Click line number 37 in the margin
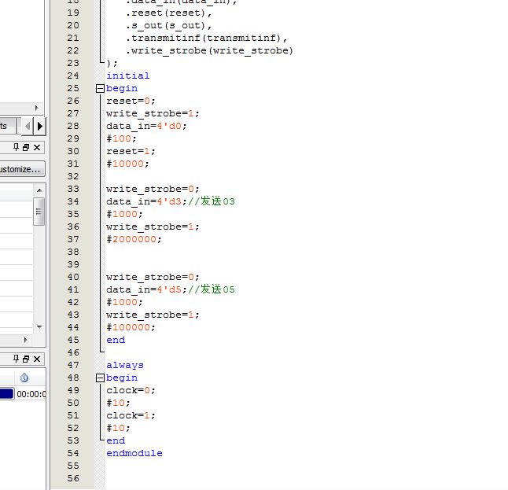The width and height of the screenshot is (508, 490). coord(73,239)
